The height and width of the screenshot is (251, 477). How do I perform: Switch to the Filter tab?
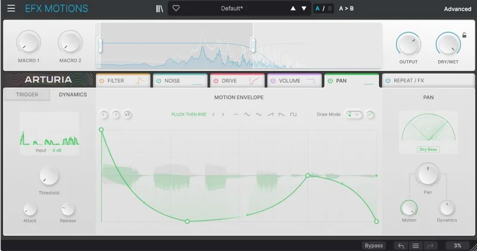tap(123, 80)
